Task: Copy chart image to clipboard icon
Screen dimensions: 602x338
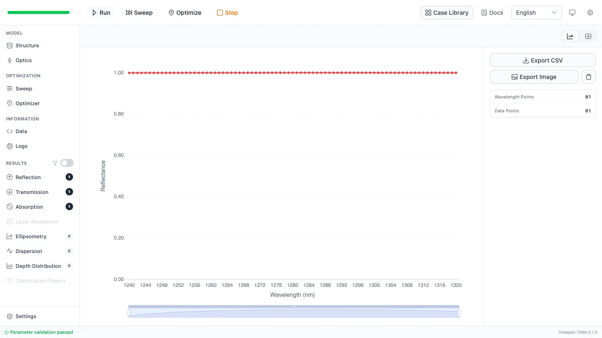Action: tap(588, 77)
